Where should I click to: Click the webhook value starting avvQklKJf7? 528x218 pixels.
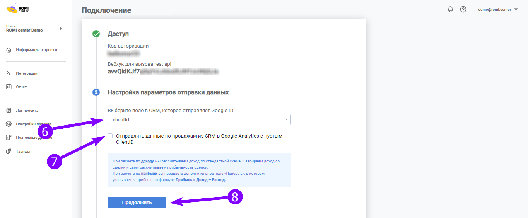163,72
